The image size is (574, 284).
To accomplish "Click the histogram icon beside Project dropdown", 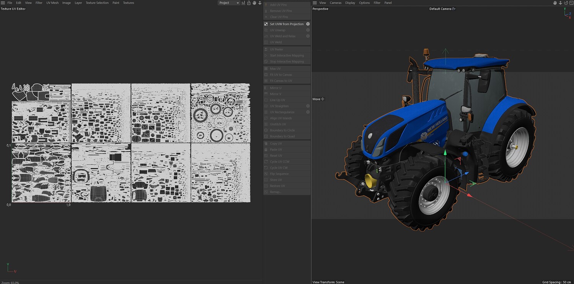I will [x=243, y=3].
